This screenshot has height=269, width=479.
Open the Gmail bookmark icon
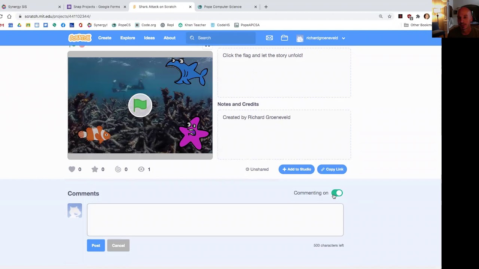tap(2, 25)
